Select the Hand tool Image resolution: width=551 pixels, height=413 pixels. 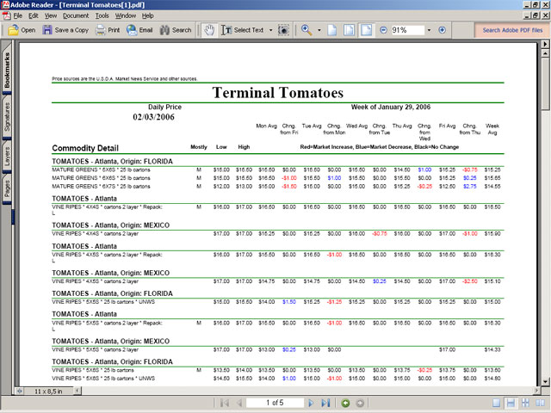209,30
